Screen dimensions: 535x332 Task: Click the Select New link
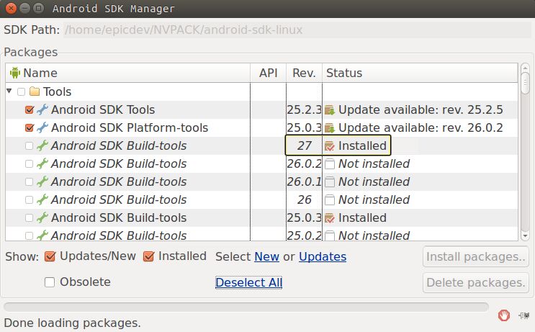(x=267, y=256)
